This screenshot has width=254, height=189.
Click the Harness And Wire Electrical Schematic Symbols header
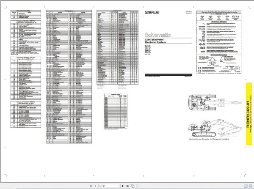click(x=219, y=12)
